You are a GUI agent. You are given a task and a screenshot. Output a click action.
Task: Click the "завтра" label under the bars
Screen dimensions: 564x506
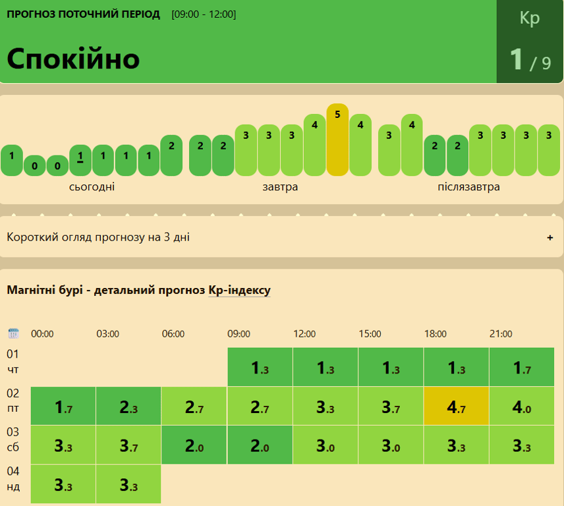pyautogui.click(x=280, y=187)
